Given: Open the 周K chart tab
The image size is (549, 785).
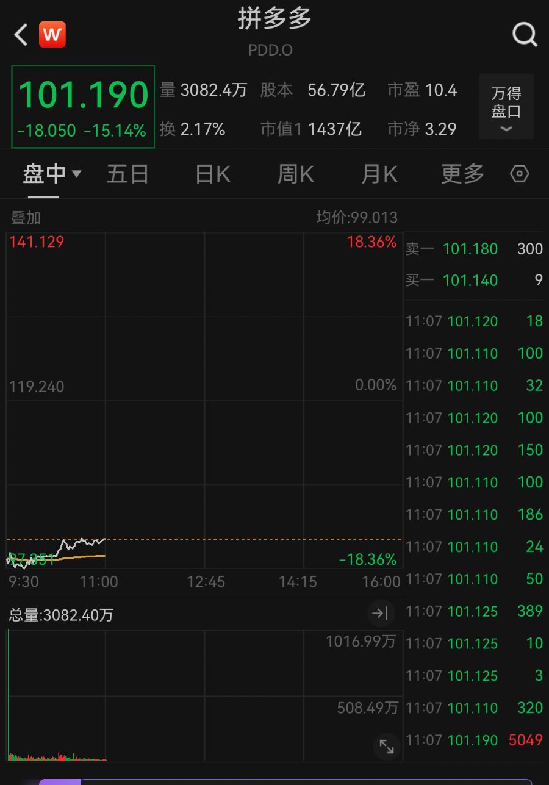Looking at the screenshot, I should (x=296, y=174).
